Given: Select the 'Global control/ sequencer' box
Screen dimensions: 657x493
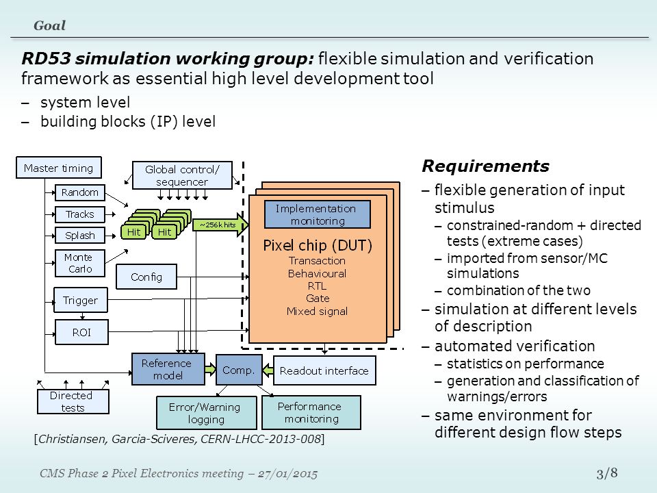Looking at the screenshot, I should [182, 175].
